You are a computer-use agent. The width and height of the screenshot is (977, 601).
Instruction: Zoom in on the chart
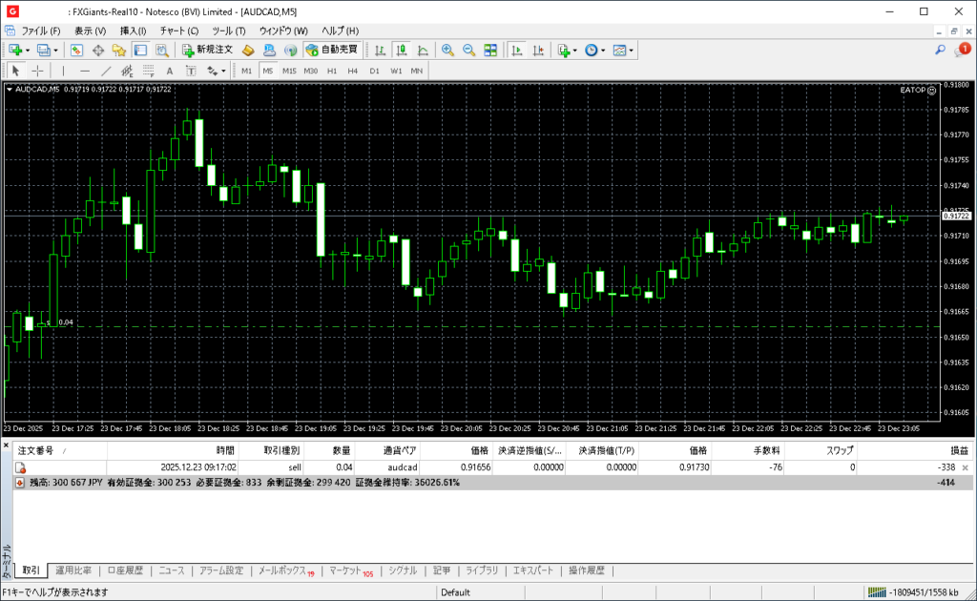[447, 50]
